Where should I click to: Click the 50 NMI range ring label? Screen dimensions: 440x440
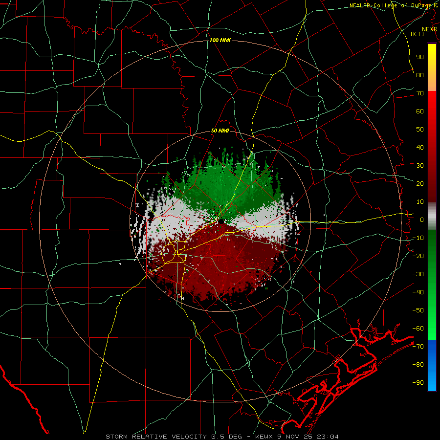point(220,131)
